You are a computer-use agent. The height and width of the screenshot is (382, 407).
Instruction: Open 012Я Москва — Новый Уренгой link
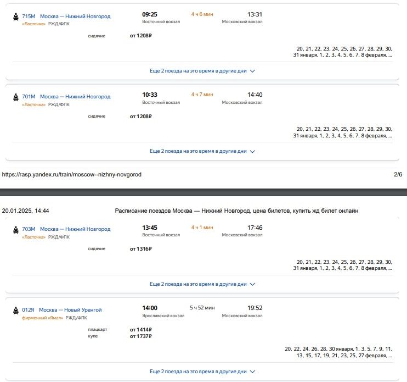point(61,310)
